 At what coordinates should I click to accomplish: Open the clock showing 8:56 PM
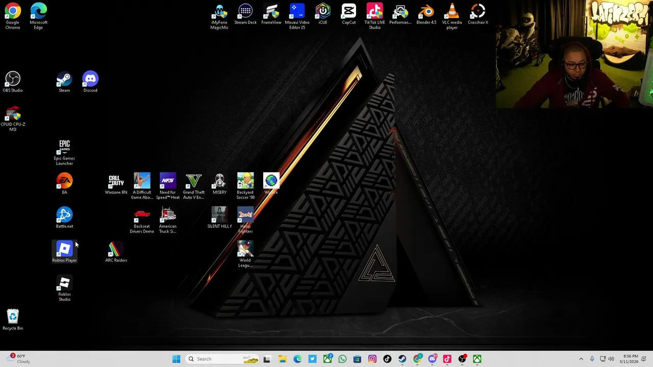[x=629, y=359]
